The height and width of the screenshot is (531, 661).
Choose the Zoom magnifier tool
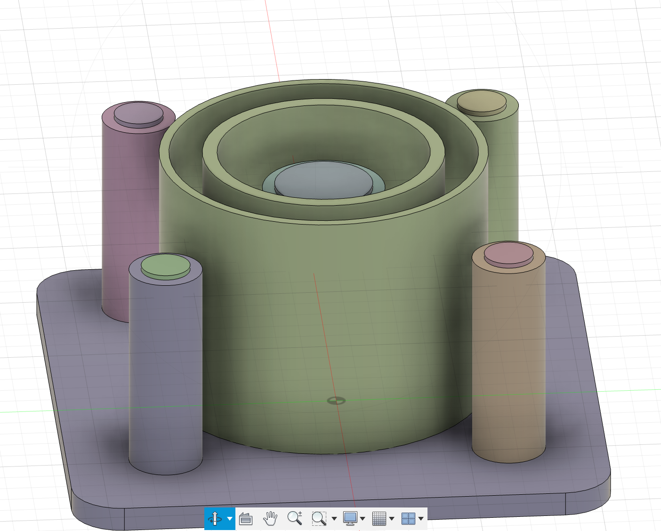point(295,518)
